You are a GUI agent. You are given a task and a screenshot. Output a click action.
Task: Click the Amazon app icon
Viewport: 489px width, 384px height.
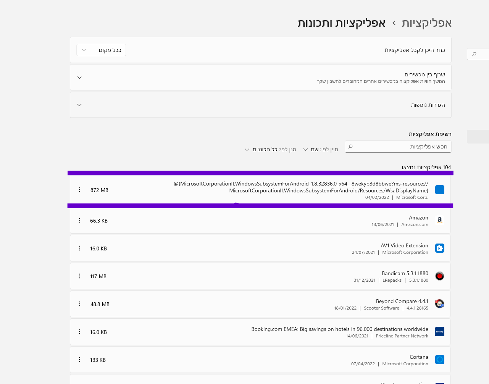pyautogui.click(x=440, y=220)
